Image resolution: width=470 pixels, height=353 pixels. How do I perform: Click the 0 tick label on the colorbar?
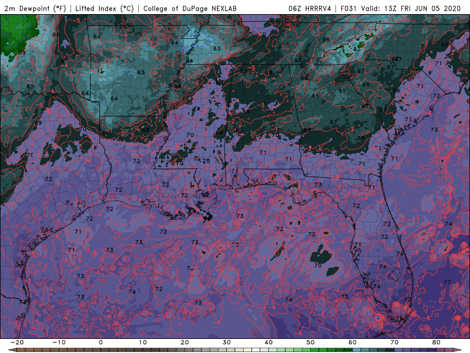[100, 342]
